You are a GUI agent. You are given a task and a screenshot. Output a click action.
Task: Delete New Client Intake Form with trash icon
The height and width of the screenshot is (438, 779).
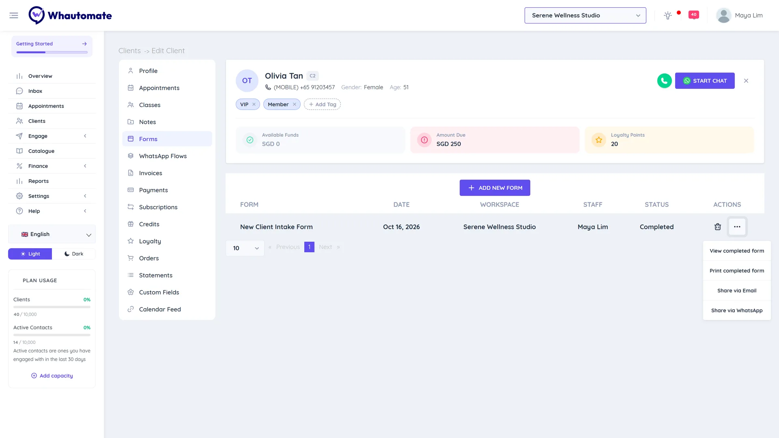[717, 227]
